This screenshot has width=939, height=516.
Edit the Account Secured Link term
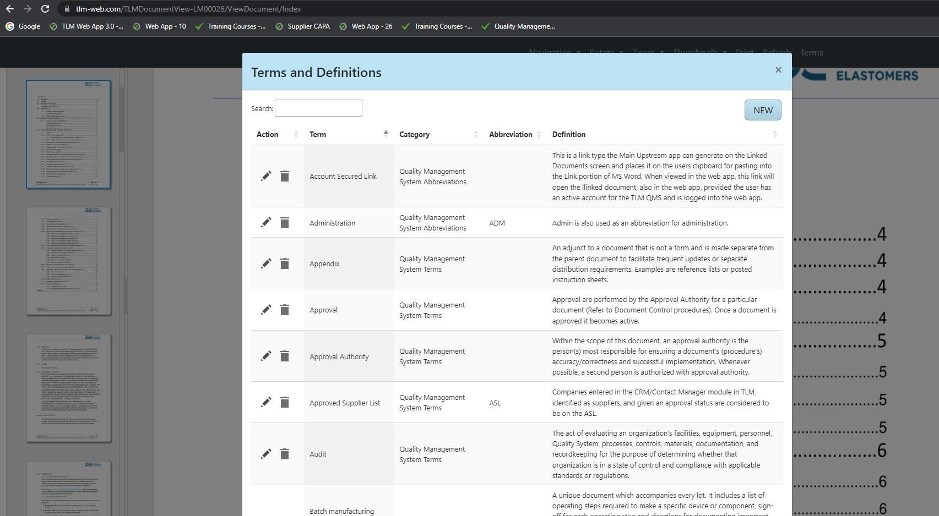coord(266,176)
